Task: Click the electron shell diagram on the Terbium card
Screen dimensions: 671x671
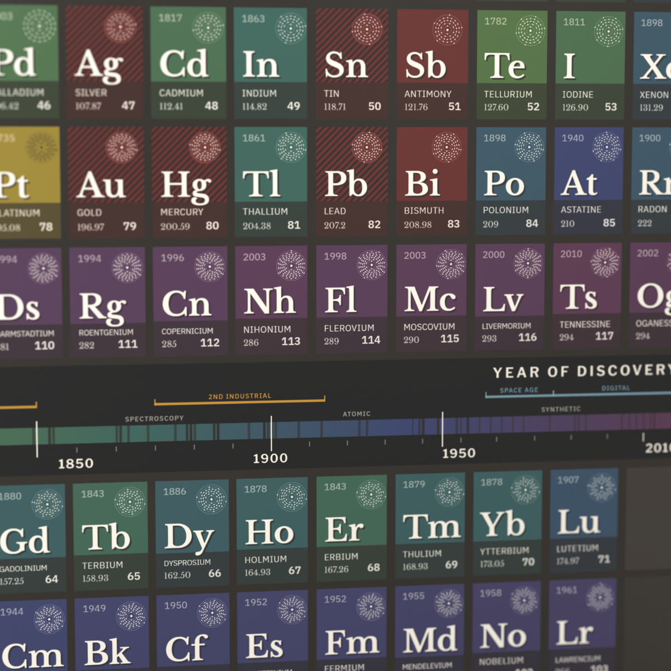Action: (x=130, y=500)
